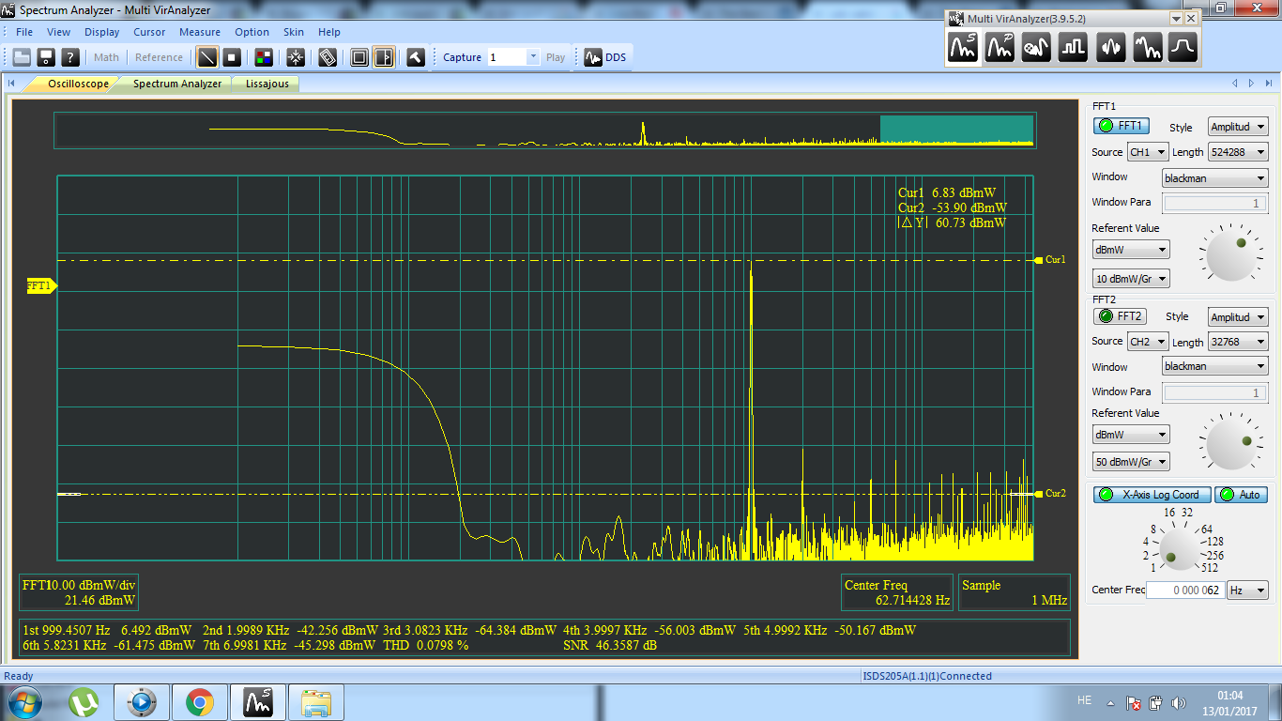
Task: Open the FFT2 Window blackman dropdown
Action: [x=1214, y=366]
